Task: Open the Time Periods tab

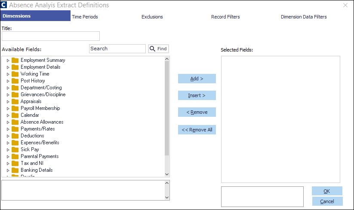Action: point(85,17)
